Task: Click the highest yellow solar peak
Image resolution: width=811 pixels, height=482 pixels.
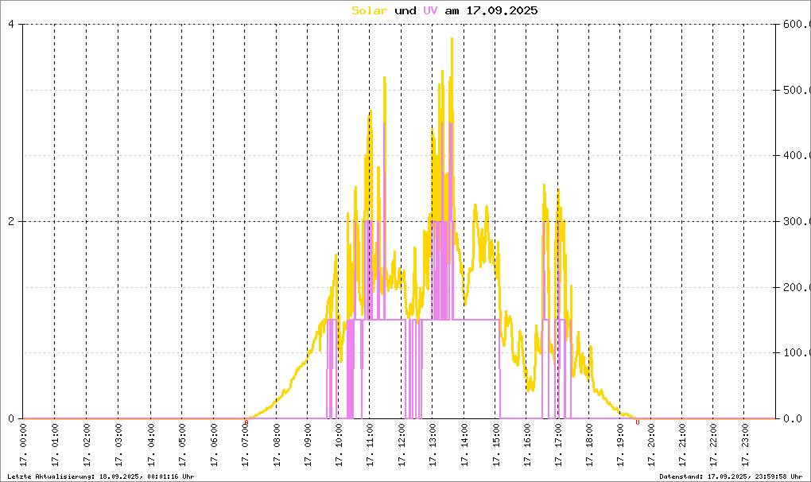Action: pos(452,40)
